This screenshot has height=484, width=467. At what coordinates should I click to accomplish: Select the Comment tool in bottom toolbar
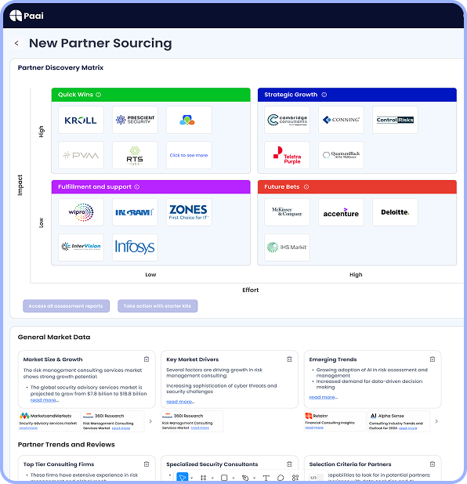tap(281, 478)
